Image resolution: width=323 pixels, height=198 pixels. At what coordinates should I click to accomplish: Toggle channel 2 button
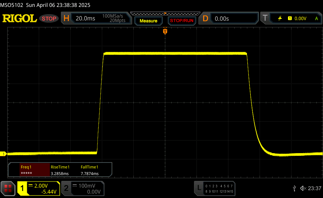pyautogui.click(x=66, y=188)
